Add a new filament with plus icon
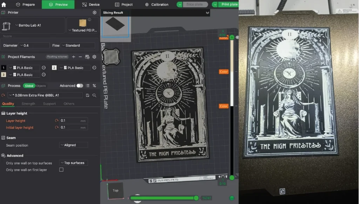 (74, 57)
